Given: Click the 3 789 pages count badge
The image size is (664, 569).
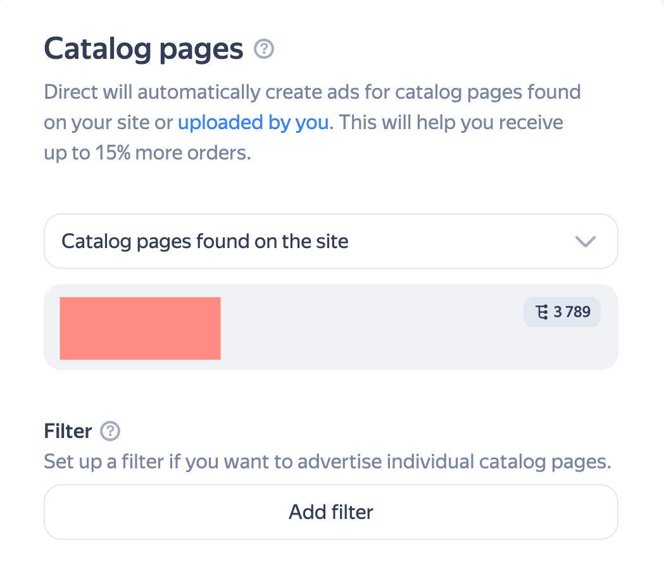Looking at the screenshot, I should 562,312.
